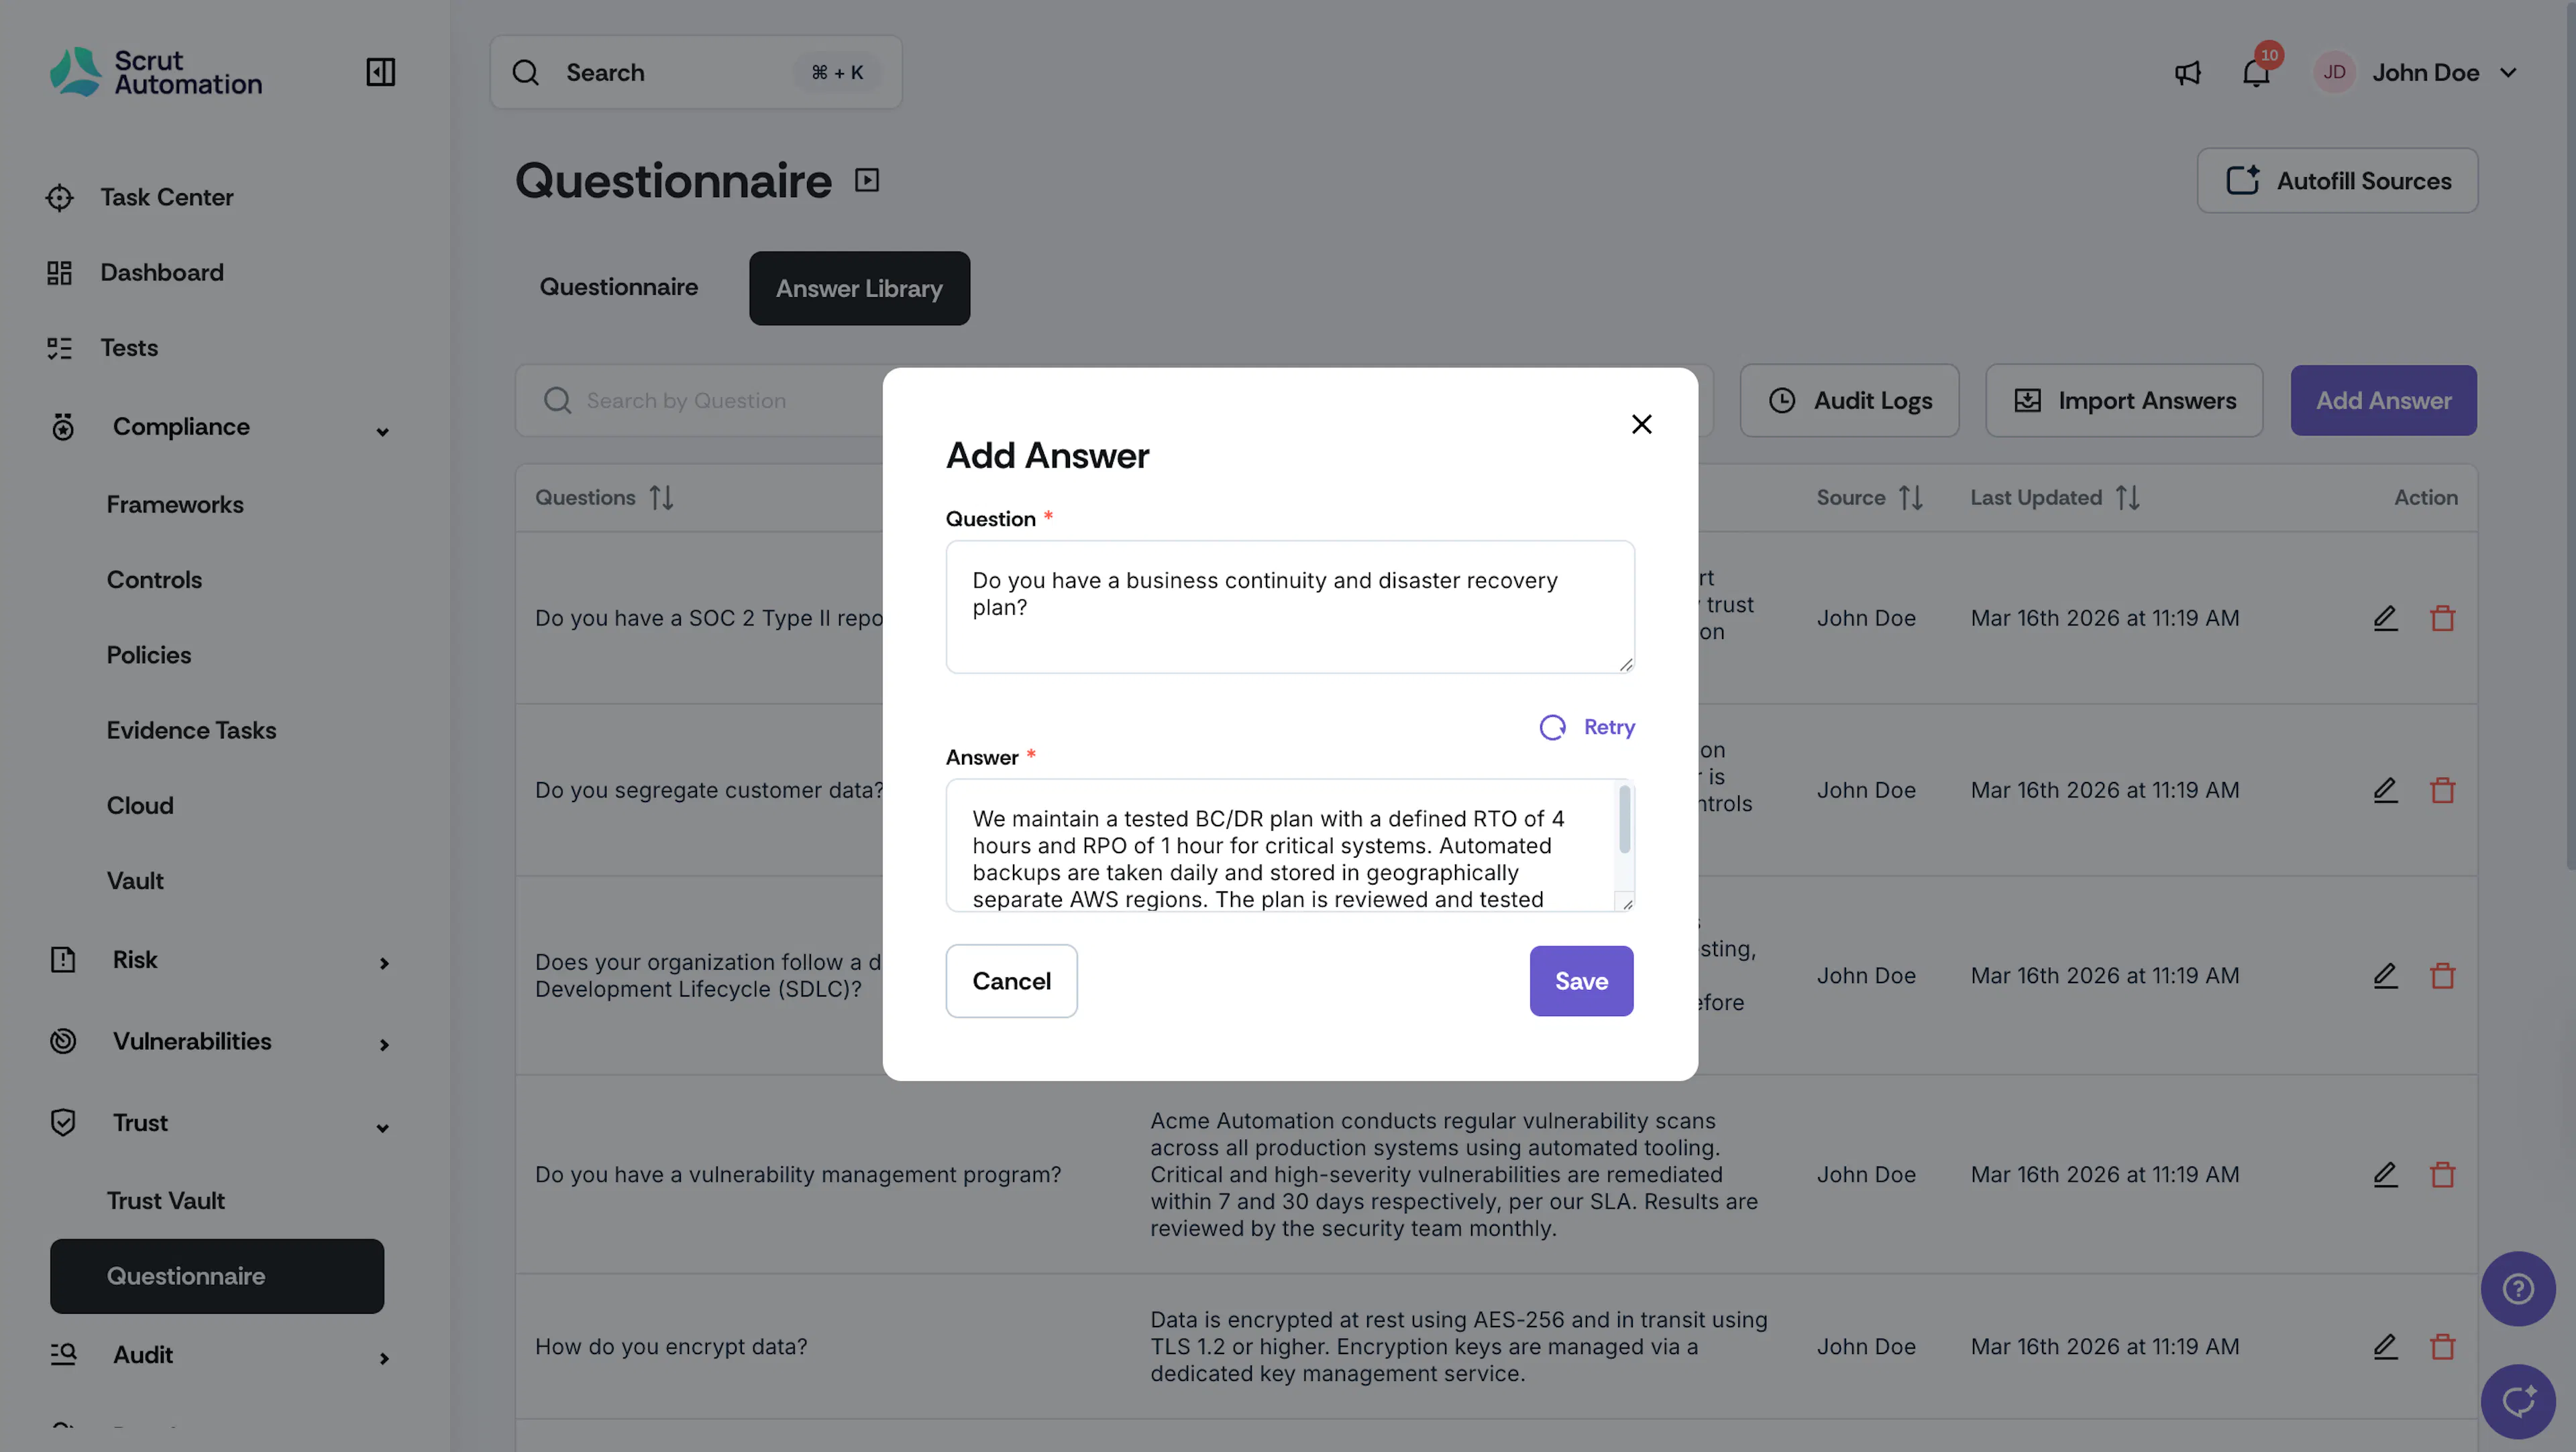Open the announcements megaphone icon
The height and width of the screenshot is (1452, 2576).
(x=2188, y=72)
